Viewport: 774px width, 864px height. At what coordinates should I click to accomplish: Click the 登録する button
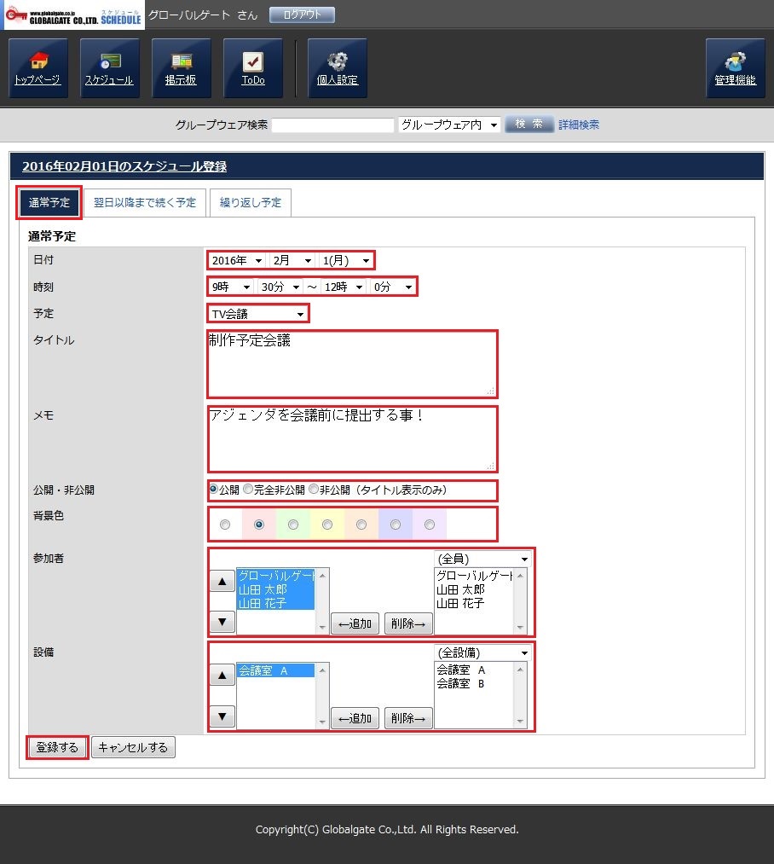(57, 748)
